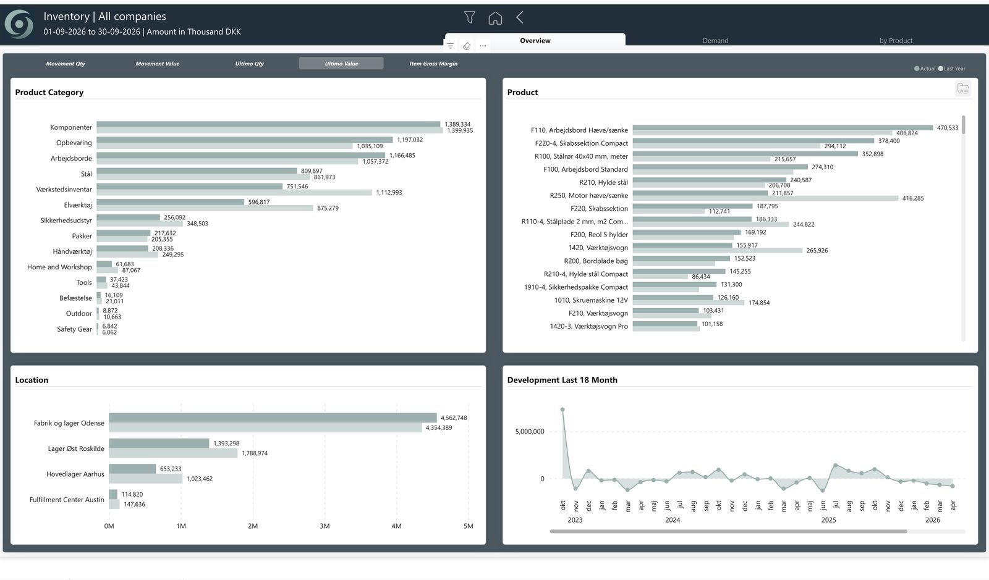Image resolution: width=989 pixels, height=580 pixels.
Task: Select product 1910-4, Sikkerhedspakke Compact
Action: click(576, 287)
